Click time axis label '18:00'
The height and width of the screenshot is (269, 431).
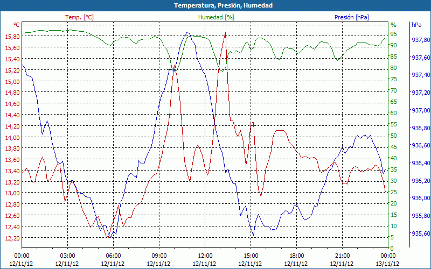[x=297, y=256]
